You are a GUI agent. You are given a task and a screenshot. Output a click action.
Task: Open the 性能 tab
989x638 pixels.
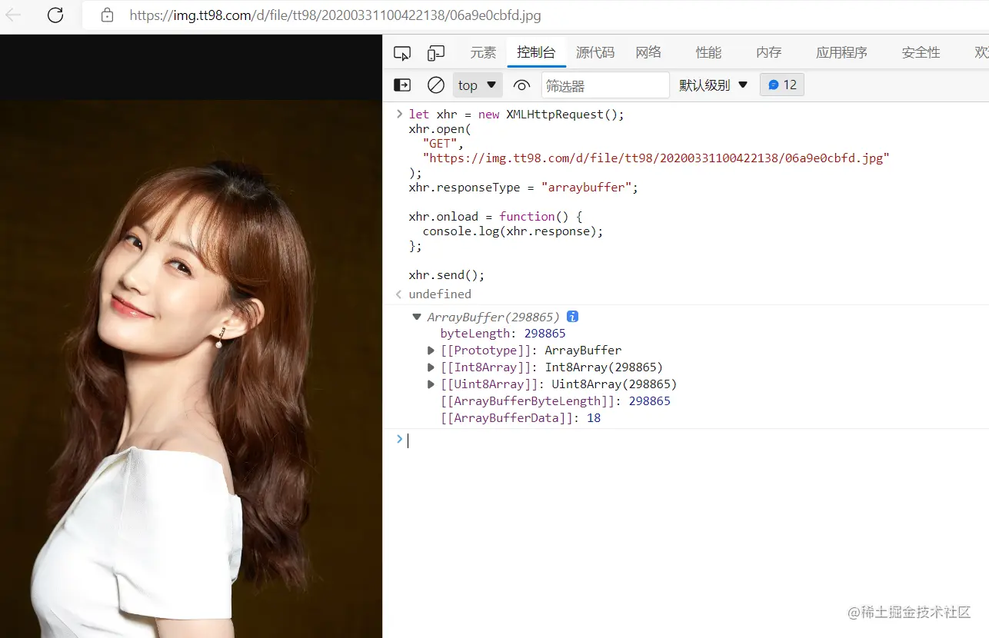click(x=708, y=52)
